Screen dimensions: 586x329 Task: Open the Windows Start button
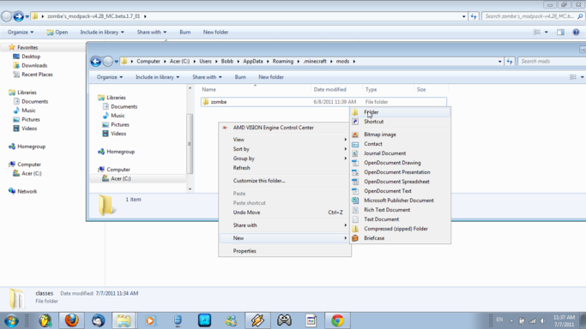point(12,320)
